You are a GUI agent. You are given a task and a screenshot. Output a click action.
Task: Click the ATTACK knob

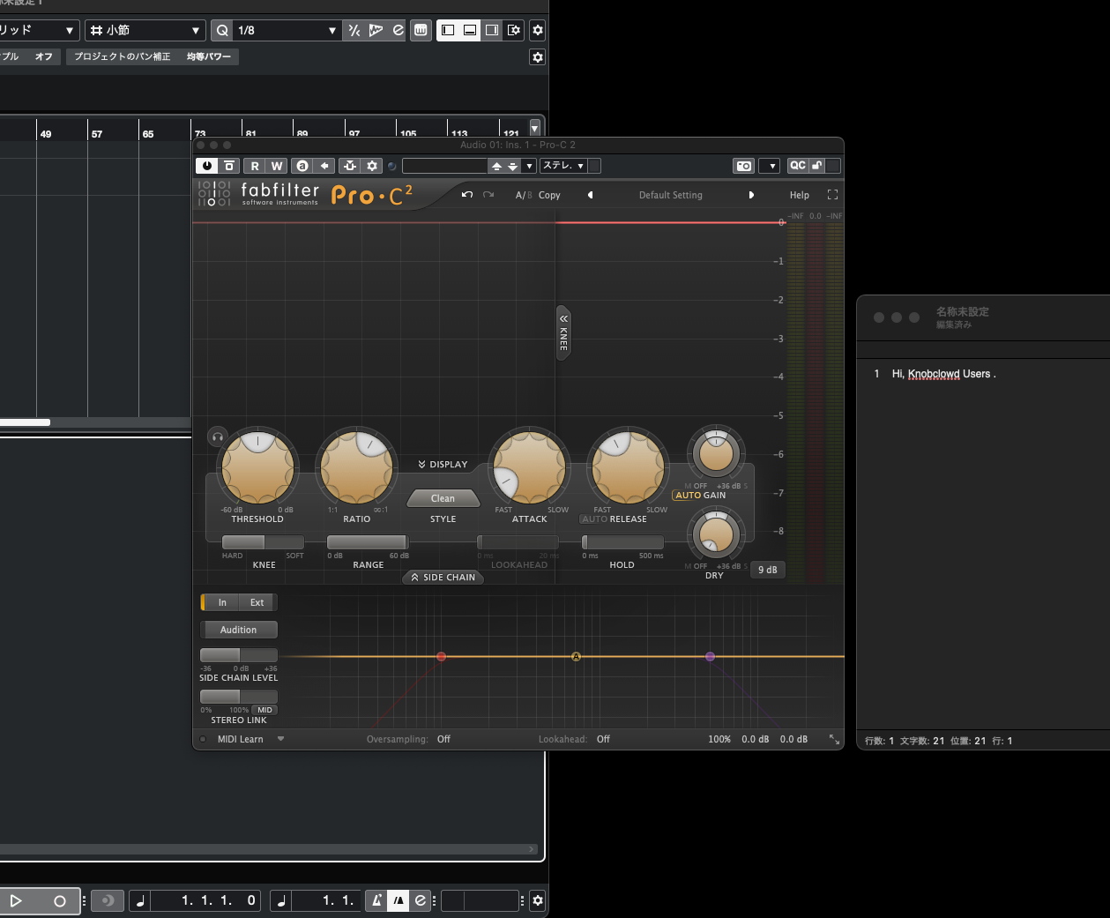pos(530,469)
